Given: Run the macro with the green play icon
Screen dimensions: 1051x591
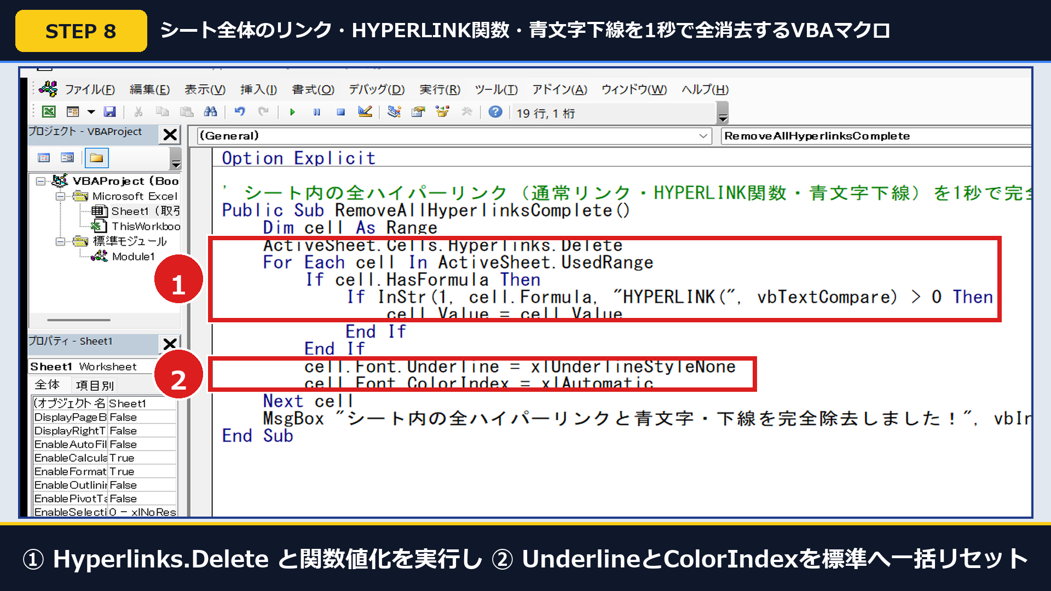Looking at the screenshot, I should tap(292, 112).
